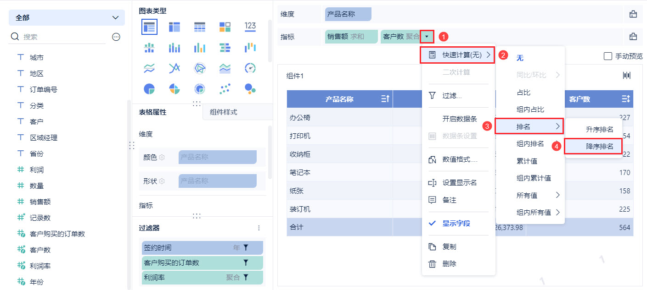Screen dimensions: 647x290
Task: Click the gear icon beside 形状
Action: (162, 181)
